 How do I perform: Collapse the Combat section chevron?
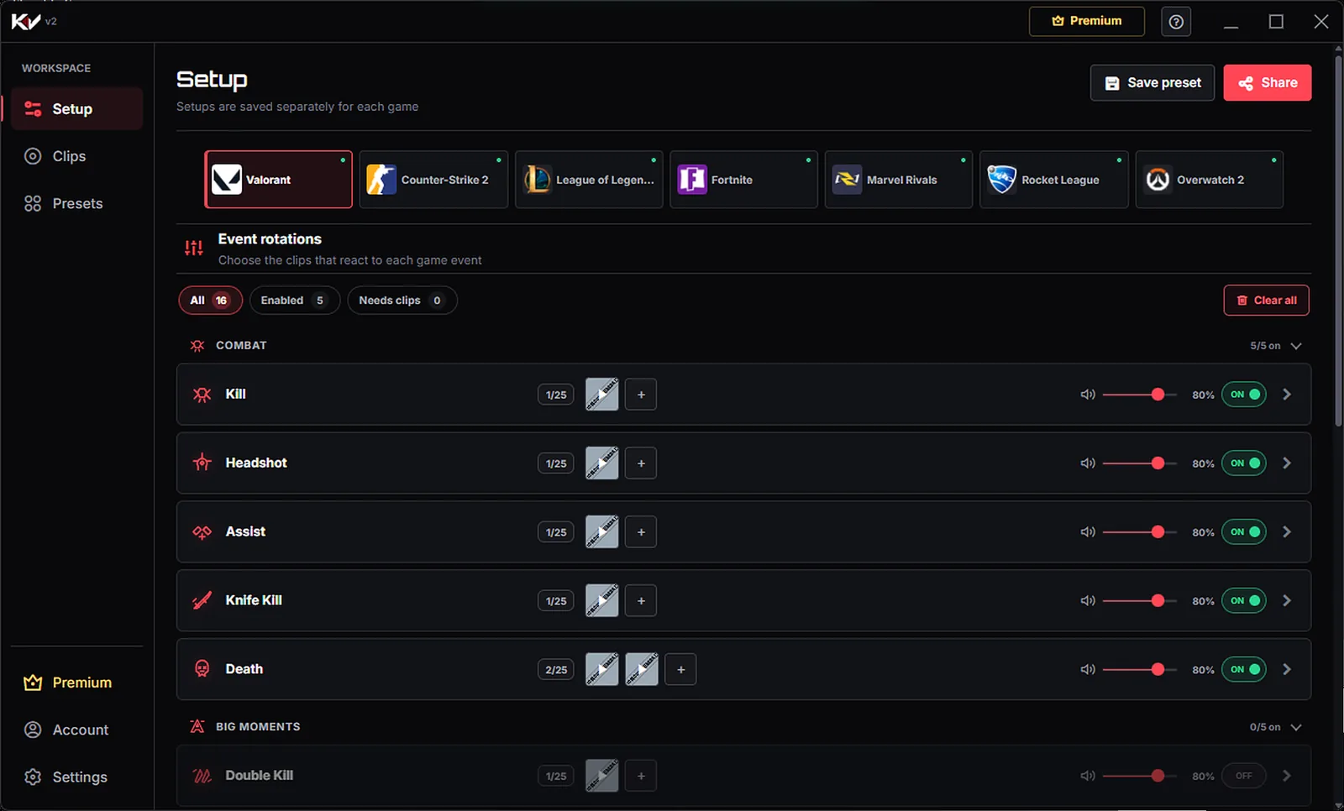1296,346
